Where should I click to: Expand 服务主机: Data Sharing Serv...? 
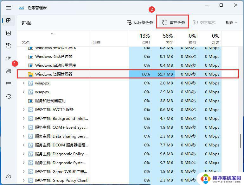[x=23, y=136]
